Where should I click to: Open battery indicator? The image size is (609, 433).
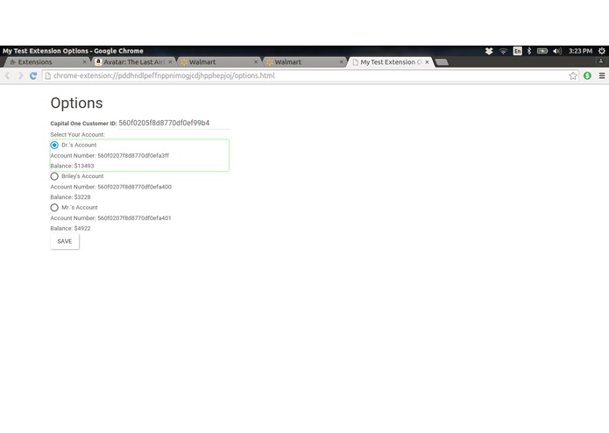(x=542, y=51)
